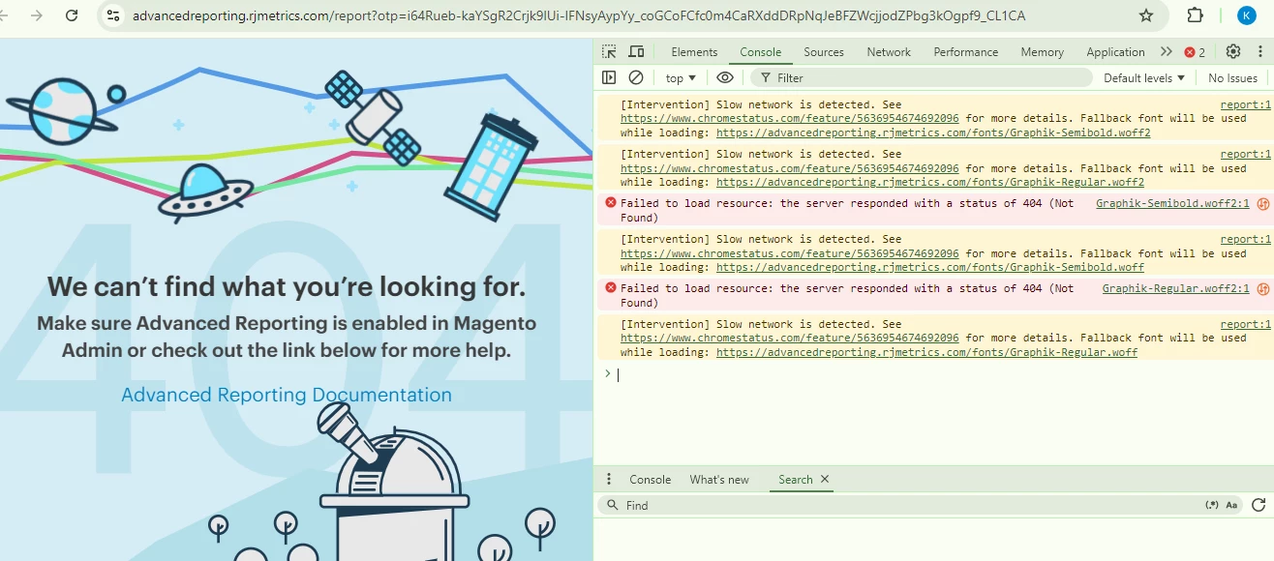
Task: Open the error counter showing 2
Action: click(x=1196, y=52)
